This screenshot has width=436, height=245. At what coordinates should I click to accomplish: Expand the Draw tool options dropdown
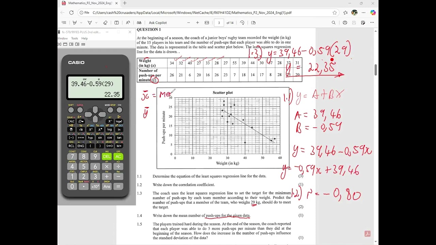[81, 23]
